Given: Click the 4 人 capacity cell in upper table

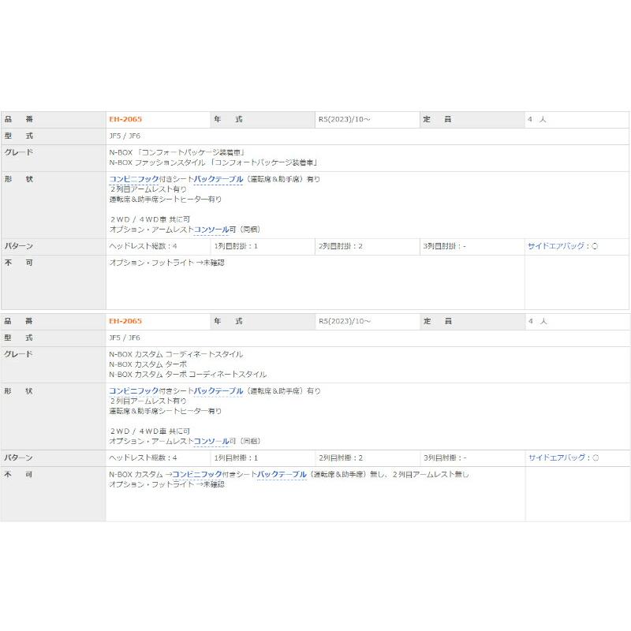Looking at the screenshot, I should pyautogui.click(x=537, y=120).
